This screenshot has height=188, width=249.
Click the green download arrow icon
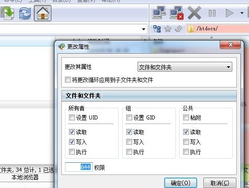[7, 13]
